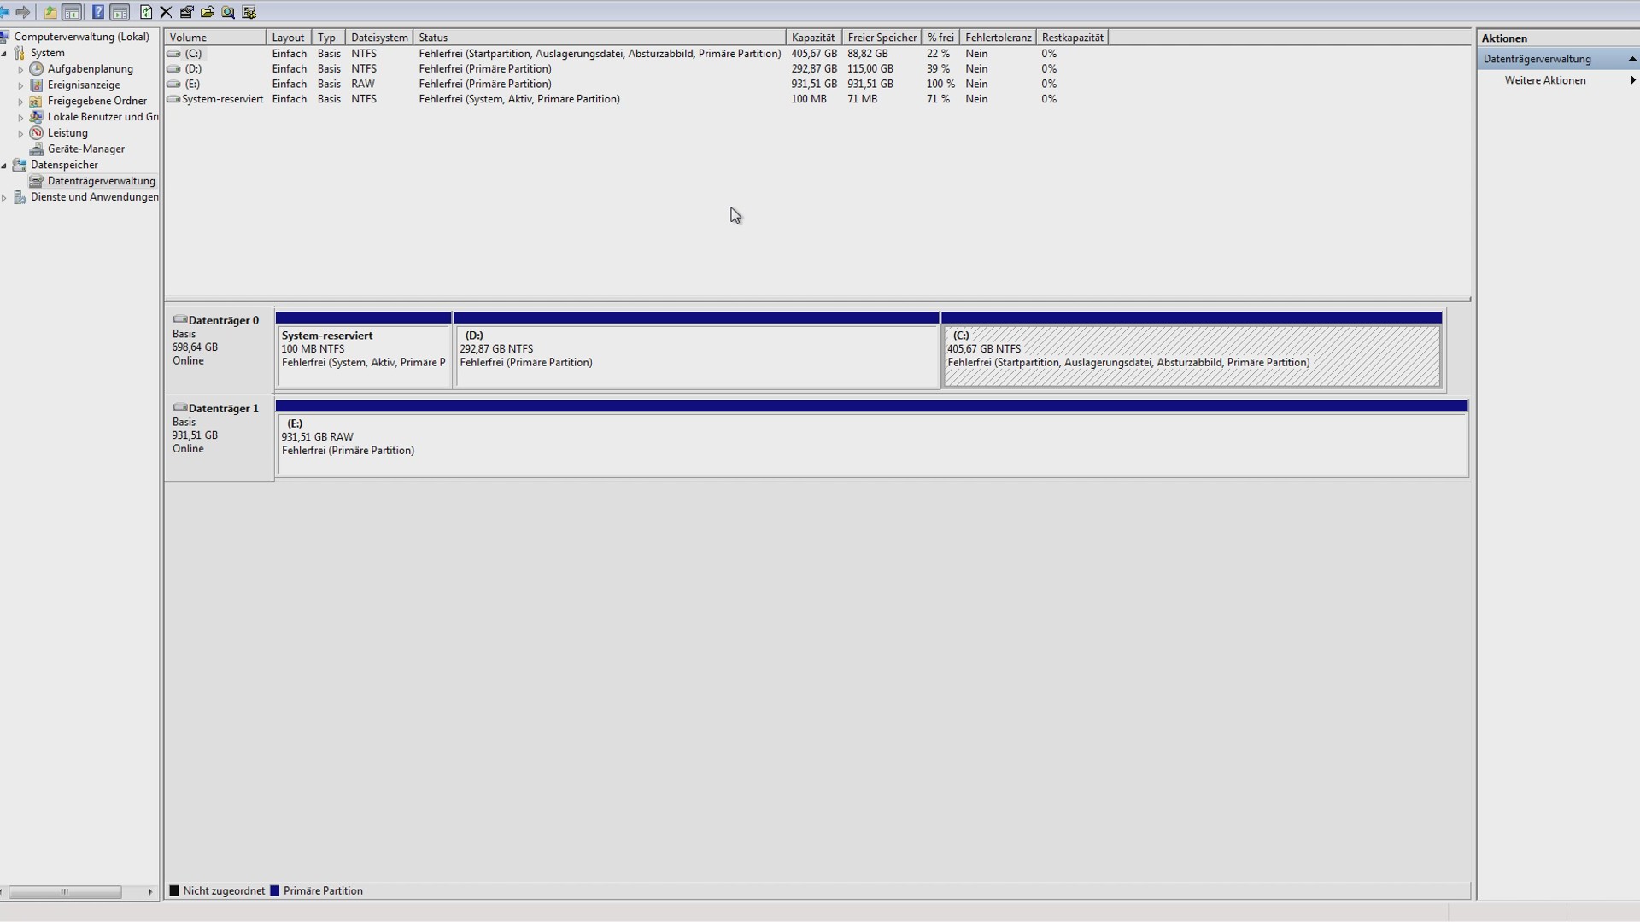Sort by the Kapazität column header

[812, 38]
